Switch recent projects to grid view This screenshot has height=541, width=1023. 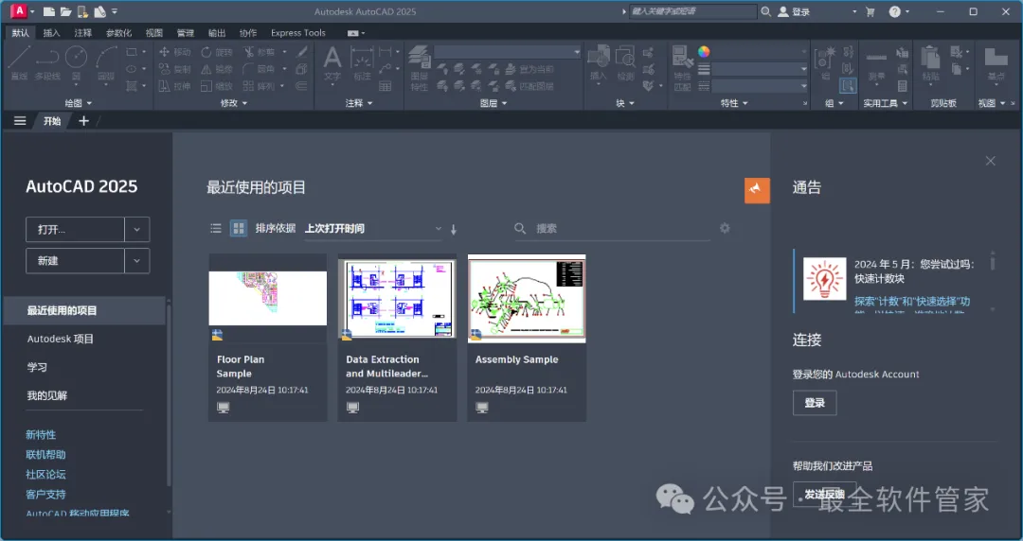239,228
